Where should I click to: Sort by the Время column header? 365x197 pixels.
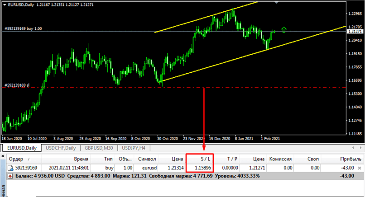pos(66,159)
